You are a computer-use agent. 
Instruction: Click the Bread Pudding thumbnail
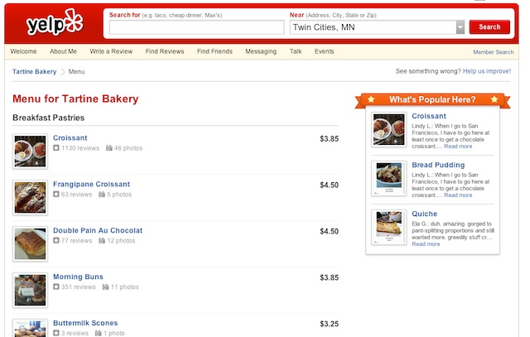pyautogui.click(x=388, y=178)
